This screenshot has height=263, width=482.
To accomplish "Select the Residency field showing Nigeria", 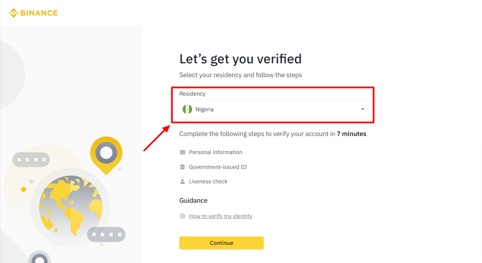I will point(273,109).
